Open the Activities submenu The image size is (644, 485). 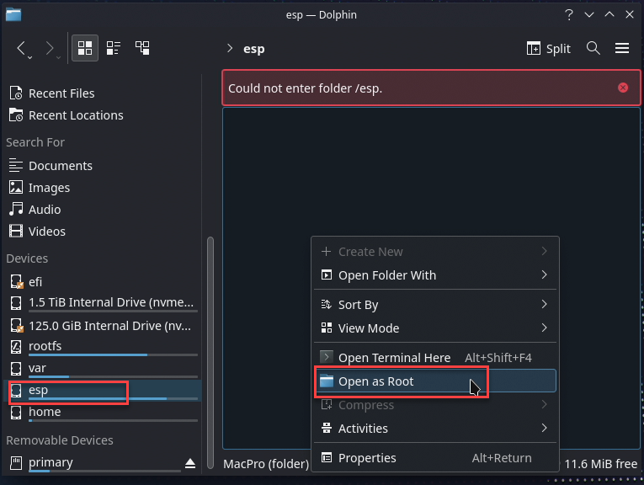click(x=435, y=428)
